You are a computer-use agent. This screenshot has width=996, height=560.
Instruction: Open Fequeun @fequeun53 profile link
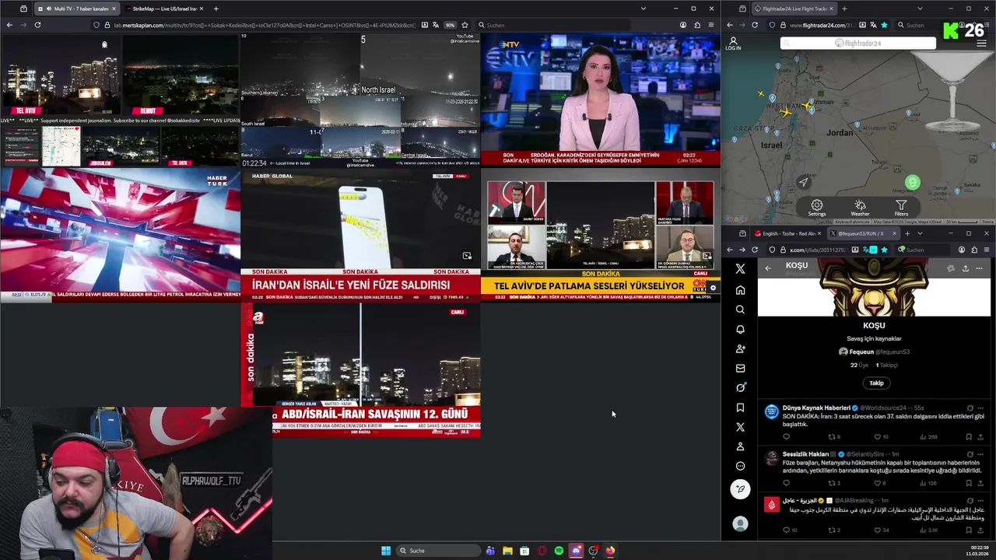tap(874, 352)
